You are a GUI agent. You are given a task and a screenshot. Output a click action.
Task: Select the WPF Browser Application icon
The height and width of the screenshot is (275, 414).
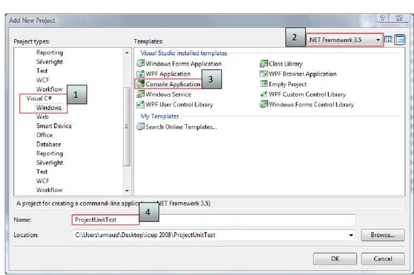264,74
